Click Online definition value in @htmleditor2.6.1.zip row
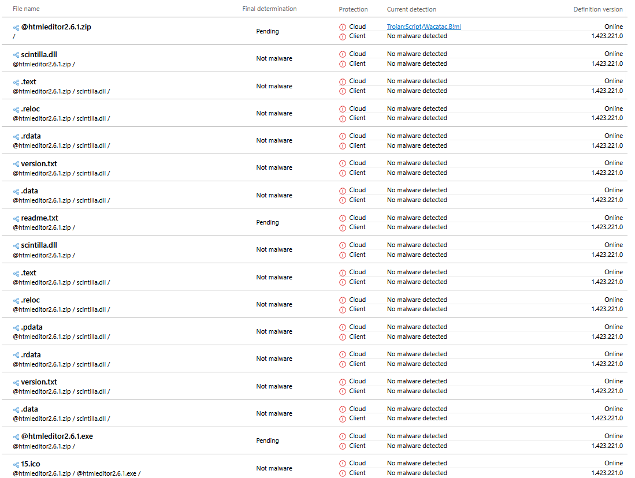This screenshot has width=635, height=478. (x=614, y=27)
